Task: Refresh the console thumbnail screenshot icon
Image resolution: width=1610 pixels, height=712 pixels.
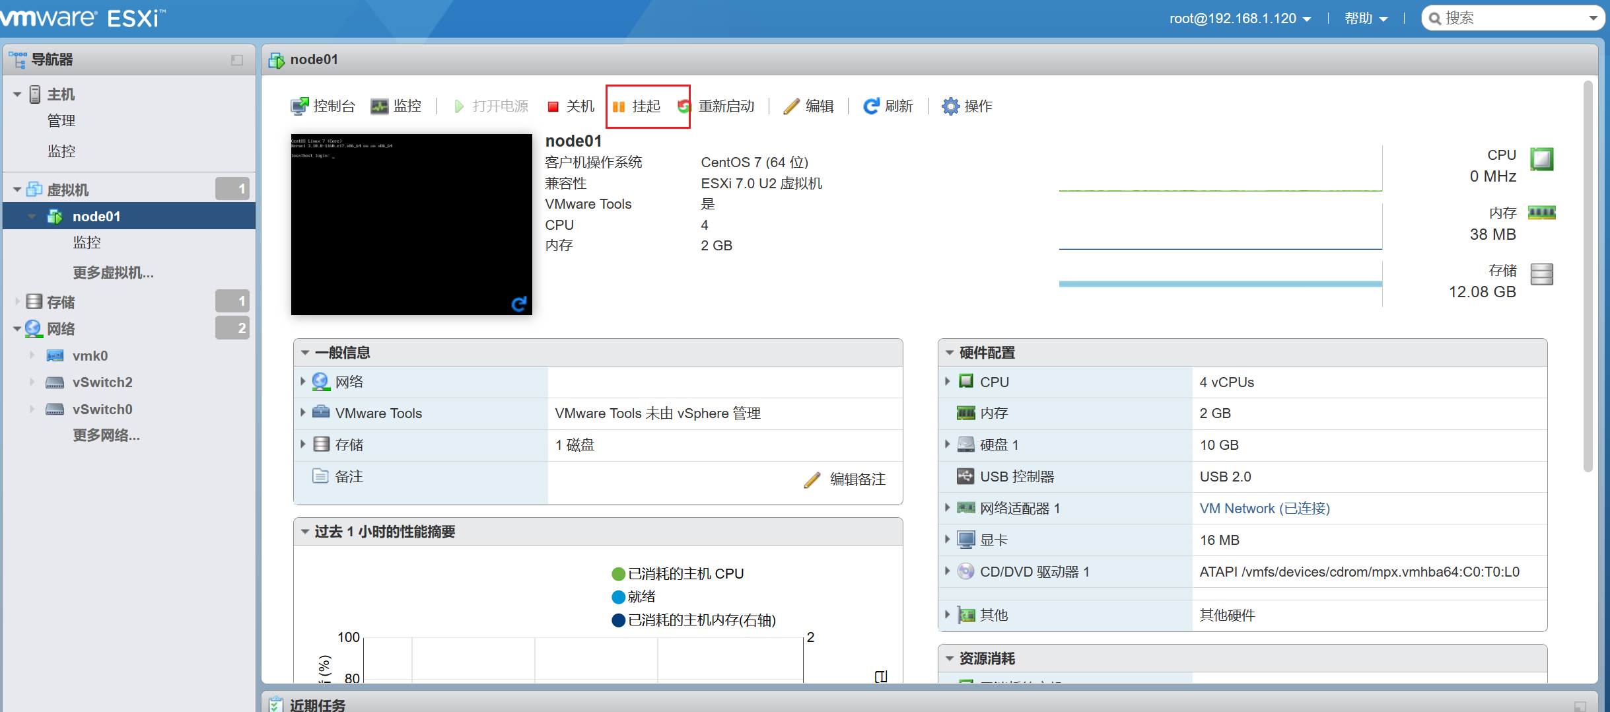Action: [x=519, y=303]
